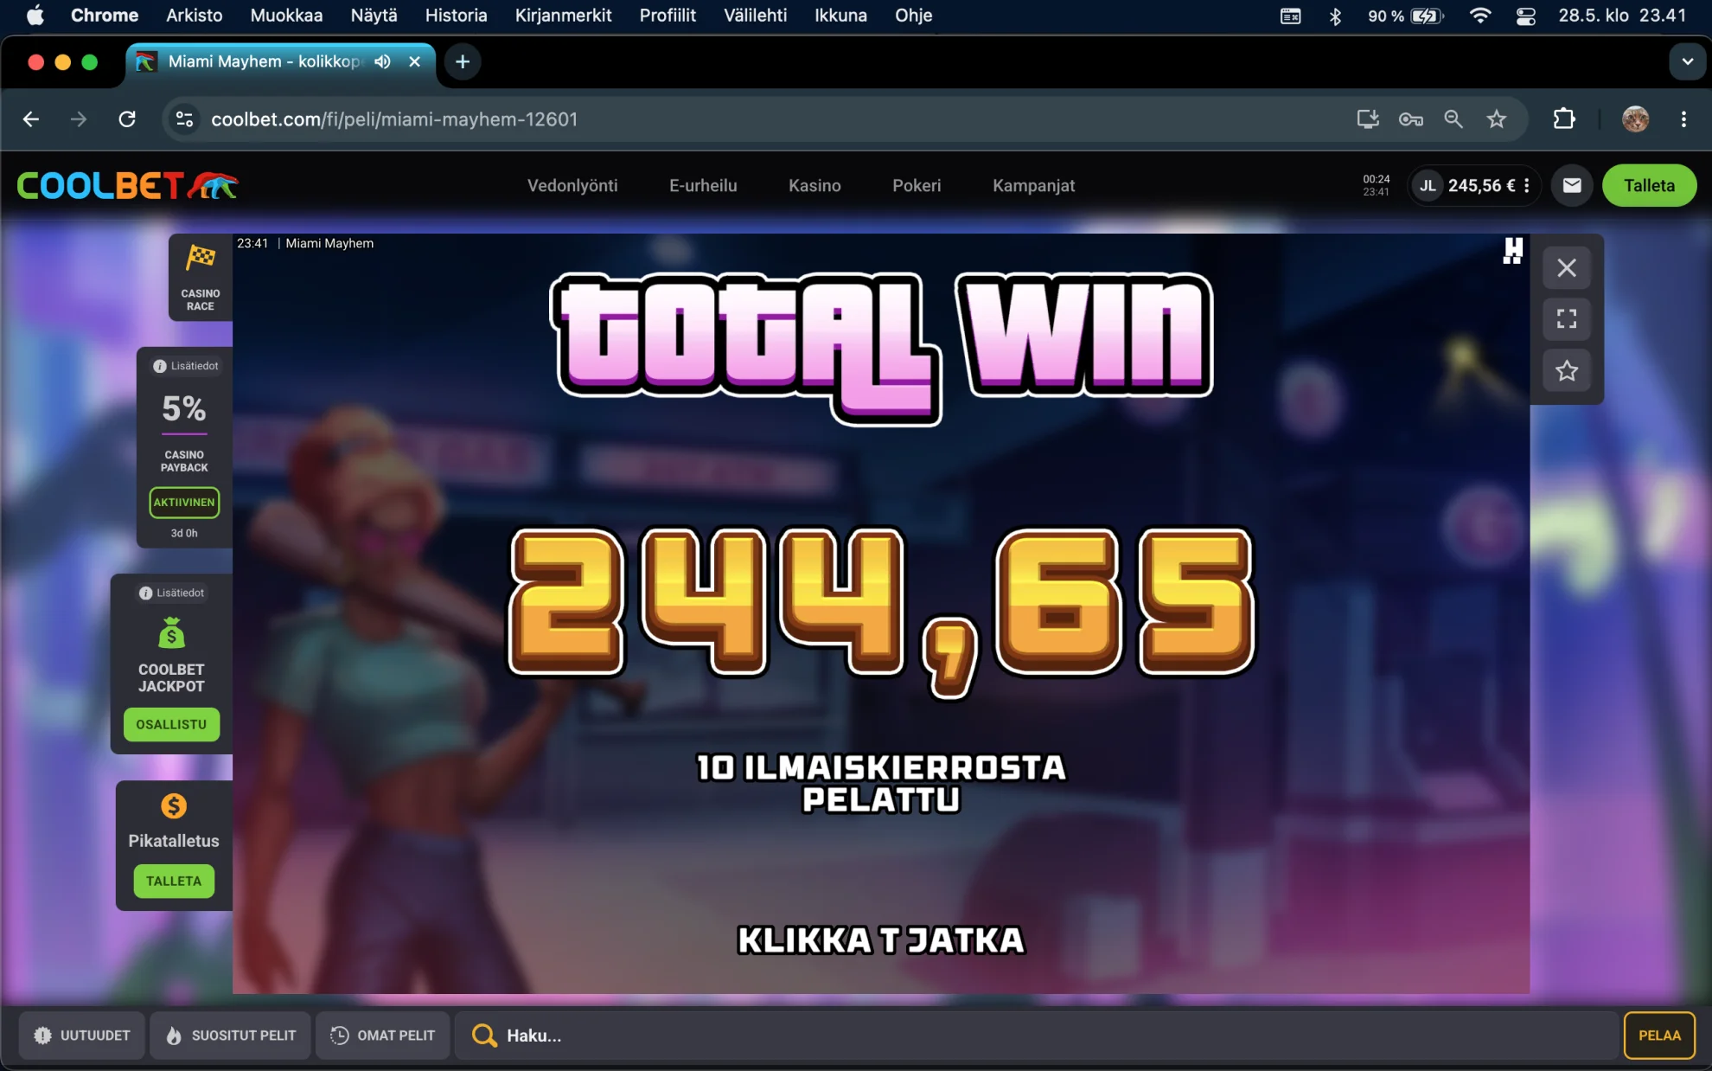
Task: Click Lisätiedot for Casino Payback
Action: coord(185,366)
